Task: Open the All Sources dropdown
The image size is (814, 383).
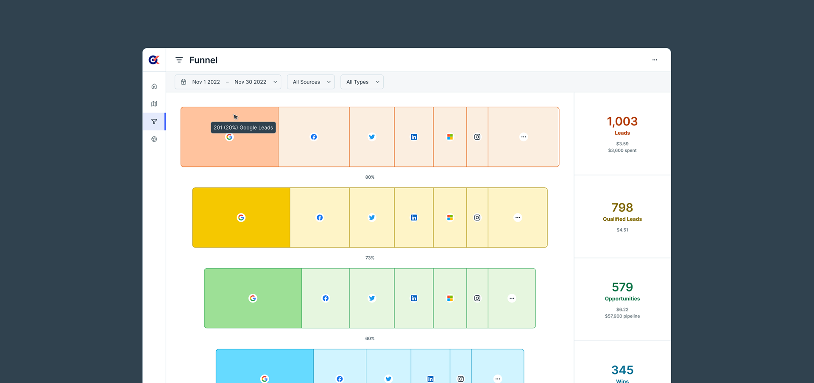Action: (310, 82)
